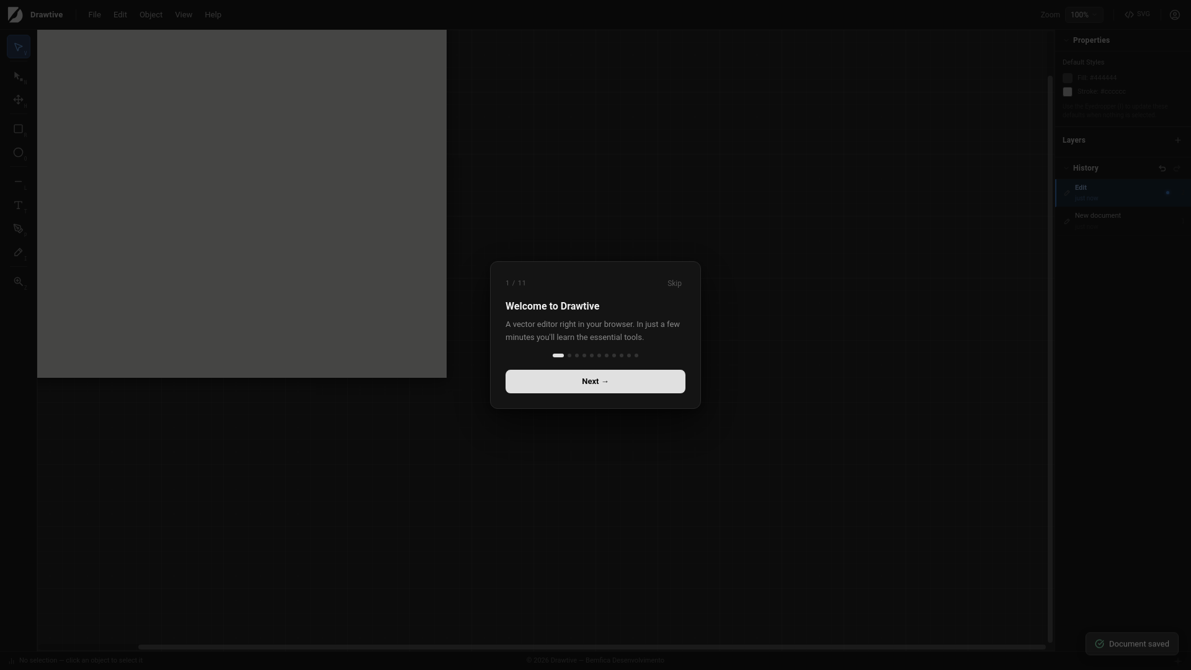Select the Pan/Move tool (H)
The image size is (1191, 670).
[x=19, y=100]
